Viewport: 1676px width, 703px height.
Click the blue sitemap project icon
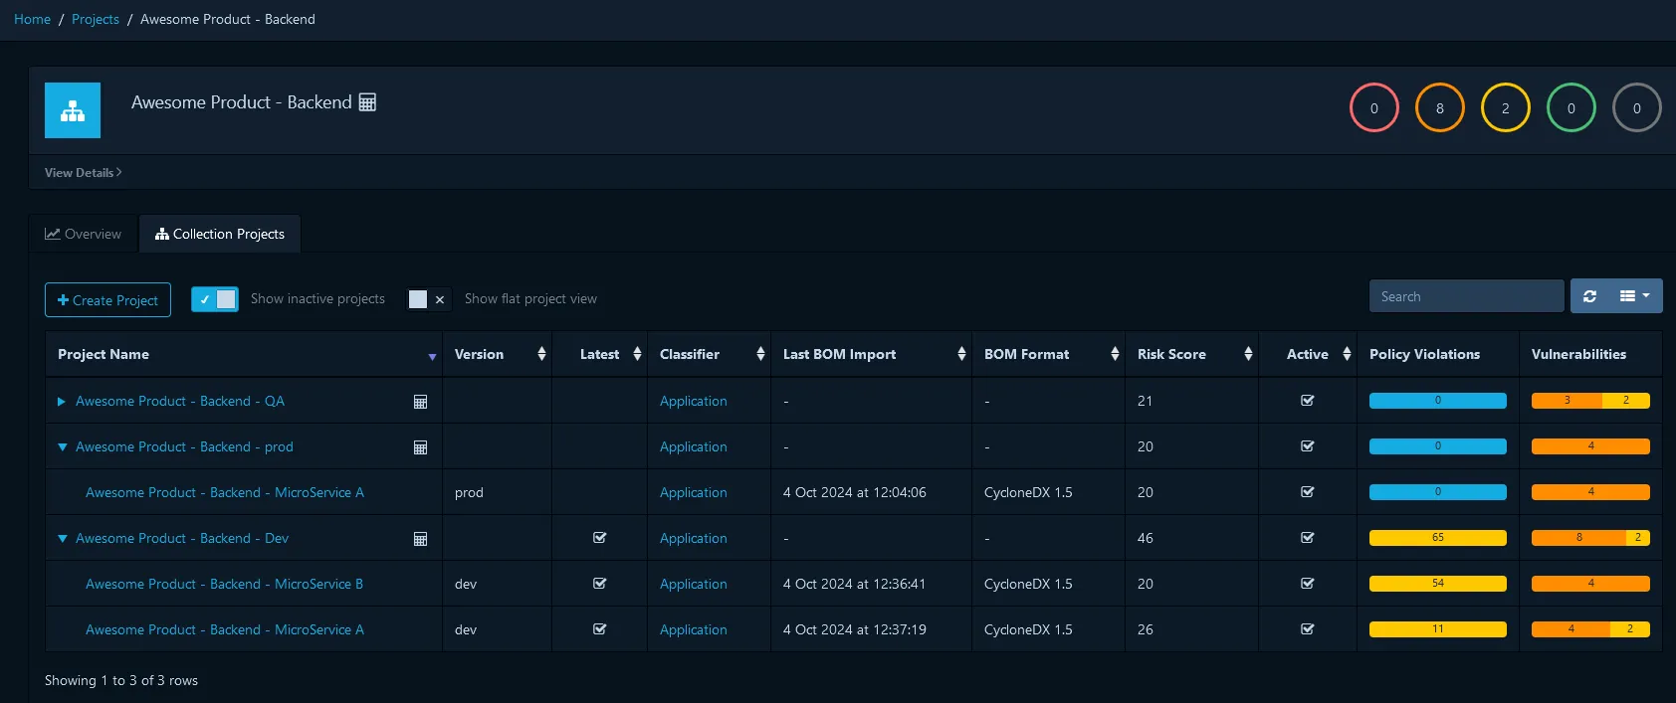pyautogui.click(x=73, y=110)
